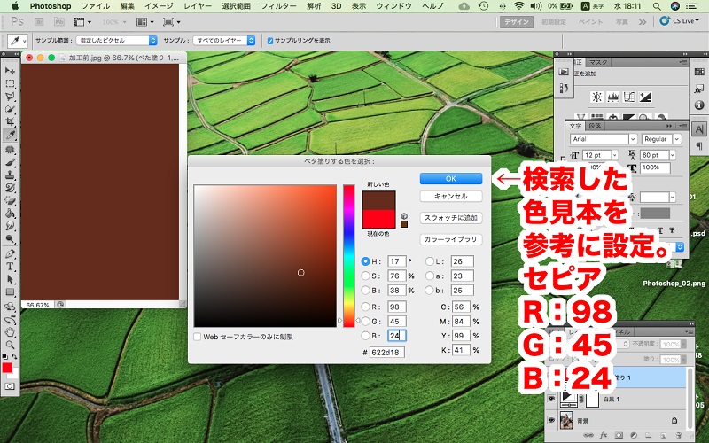Open the sample layers dropdown
Viewport: 709px width, 443px height.
coord(224,40)
